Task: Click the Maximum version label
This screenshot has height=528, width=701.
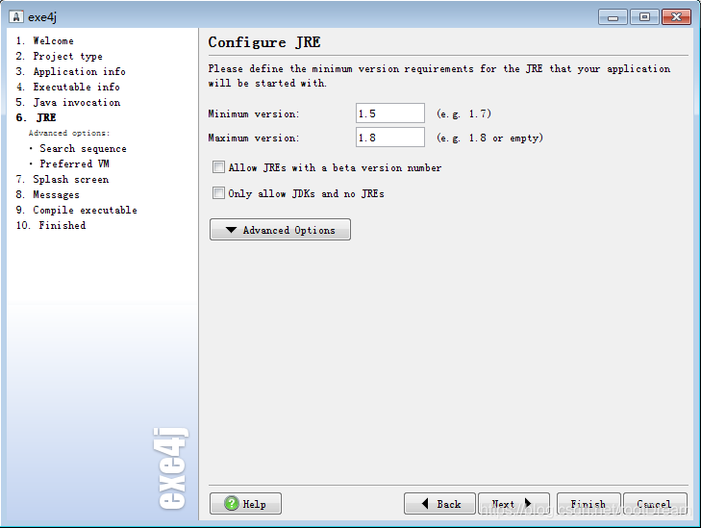Action: click(x=254, y=138)
